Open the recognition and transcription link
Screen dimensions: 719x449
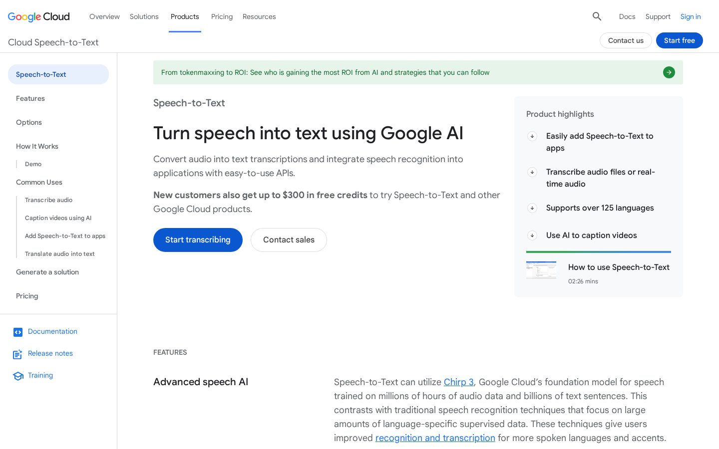coord(435,438)
